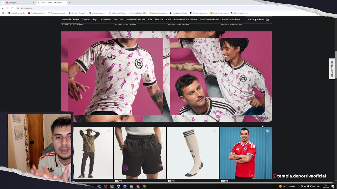This screenshot has width=337, height=189.
Task: Reload the adidas page
Action: pyautogui.click(x=12, y=8)
